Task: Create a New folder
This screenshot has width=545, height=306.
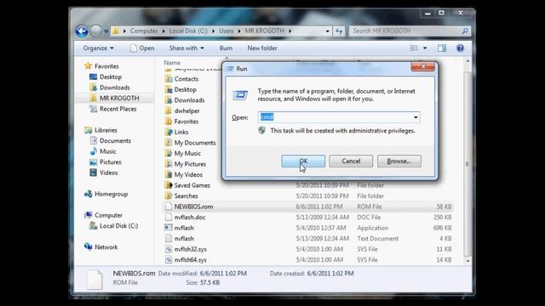Action: [262, 48]
